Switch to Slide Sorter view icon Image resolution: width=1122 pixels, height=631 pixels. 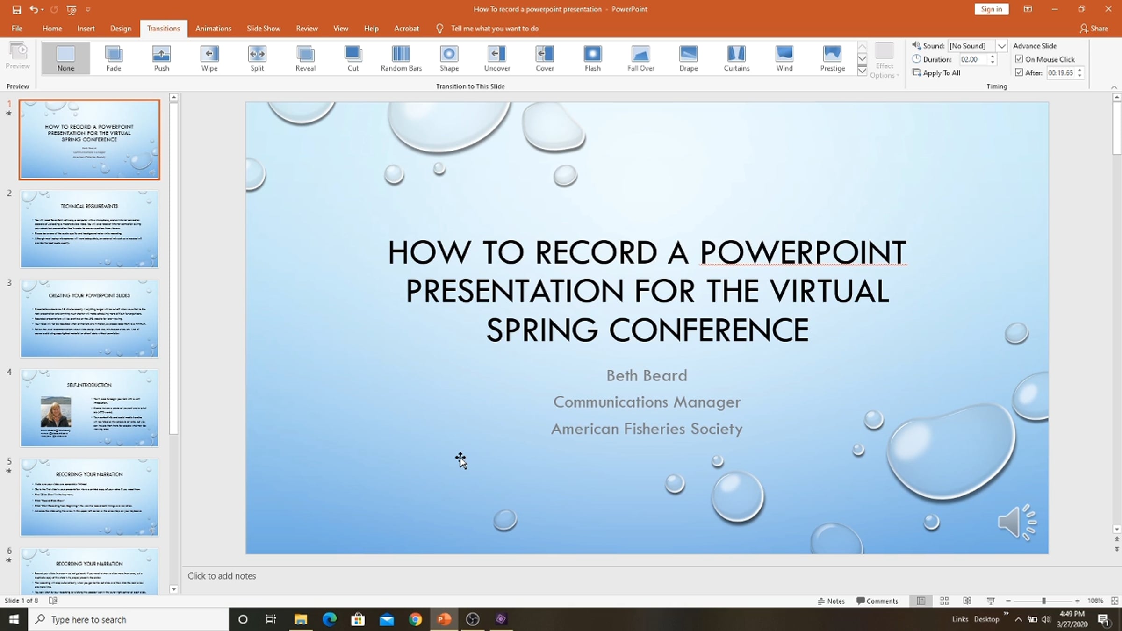click(944, 601)
